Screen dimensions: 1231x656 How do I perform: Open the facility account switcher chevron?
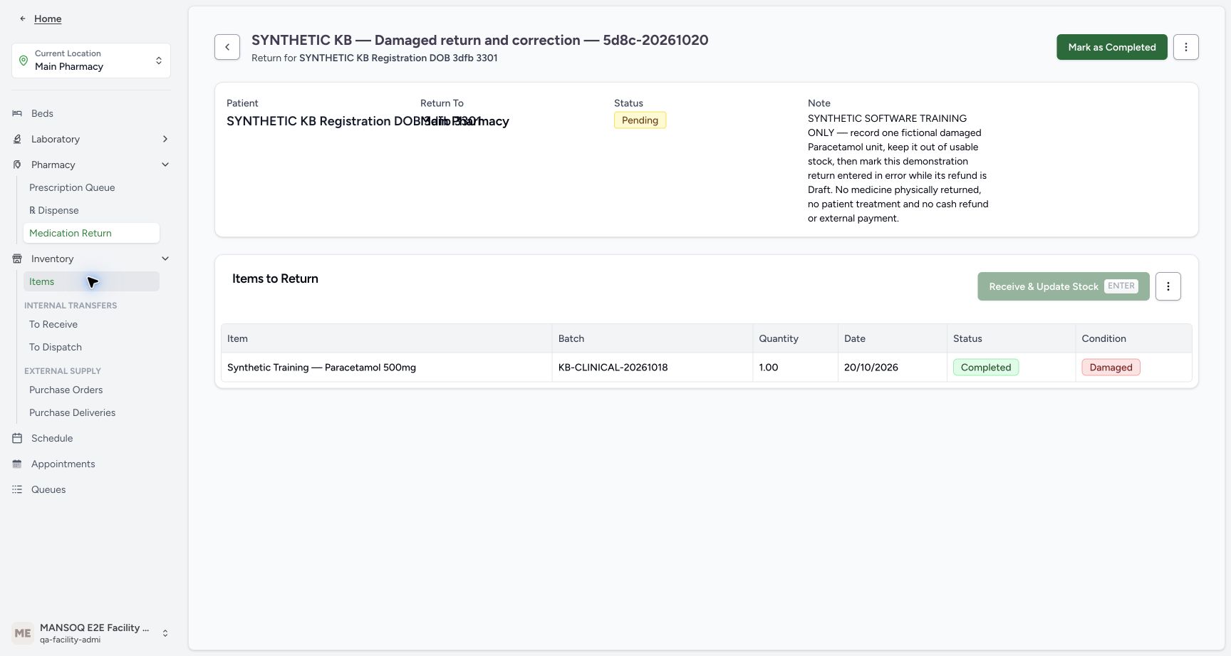tap(165, 633)
